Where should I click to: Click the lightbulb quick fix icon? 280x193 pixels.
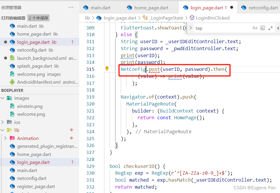coord(107,69)
